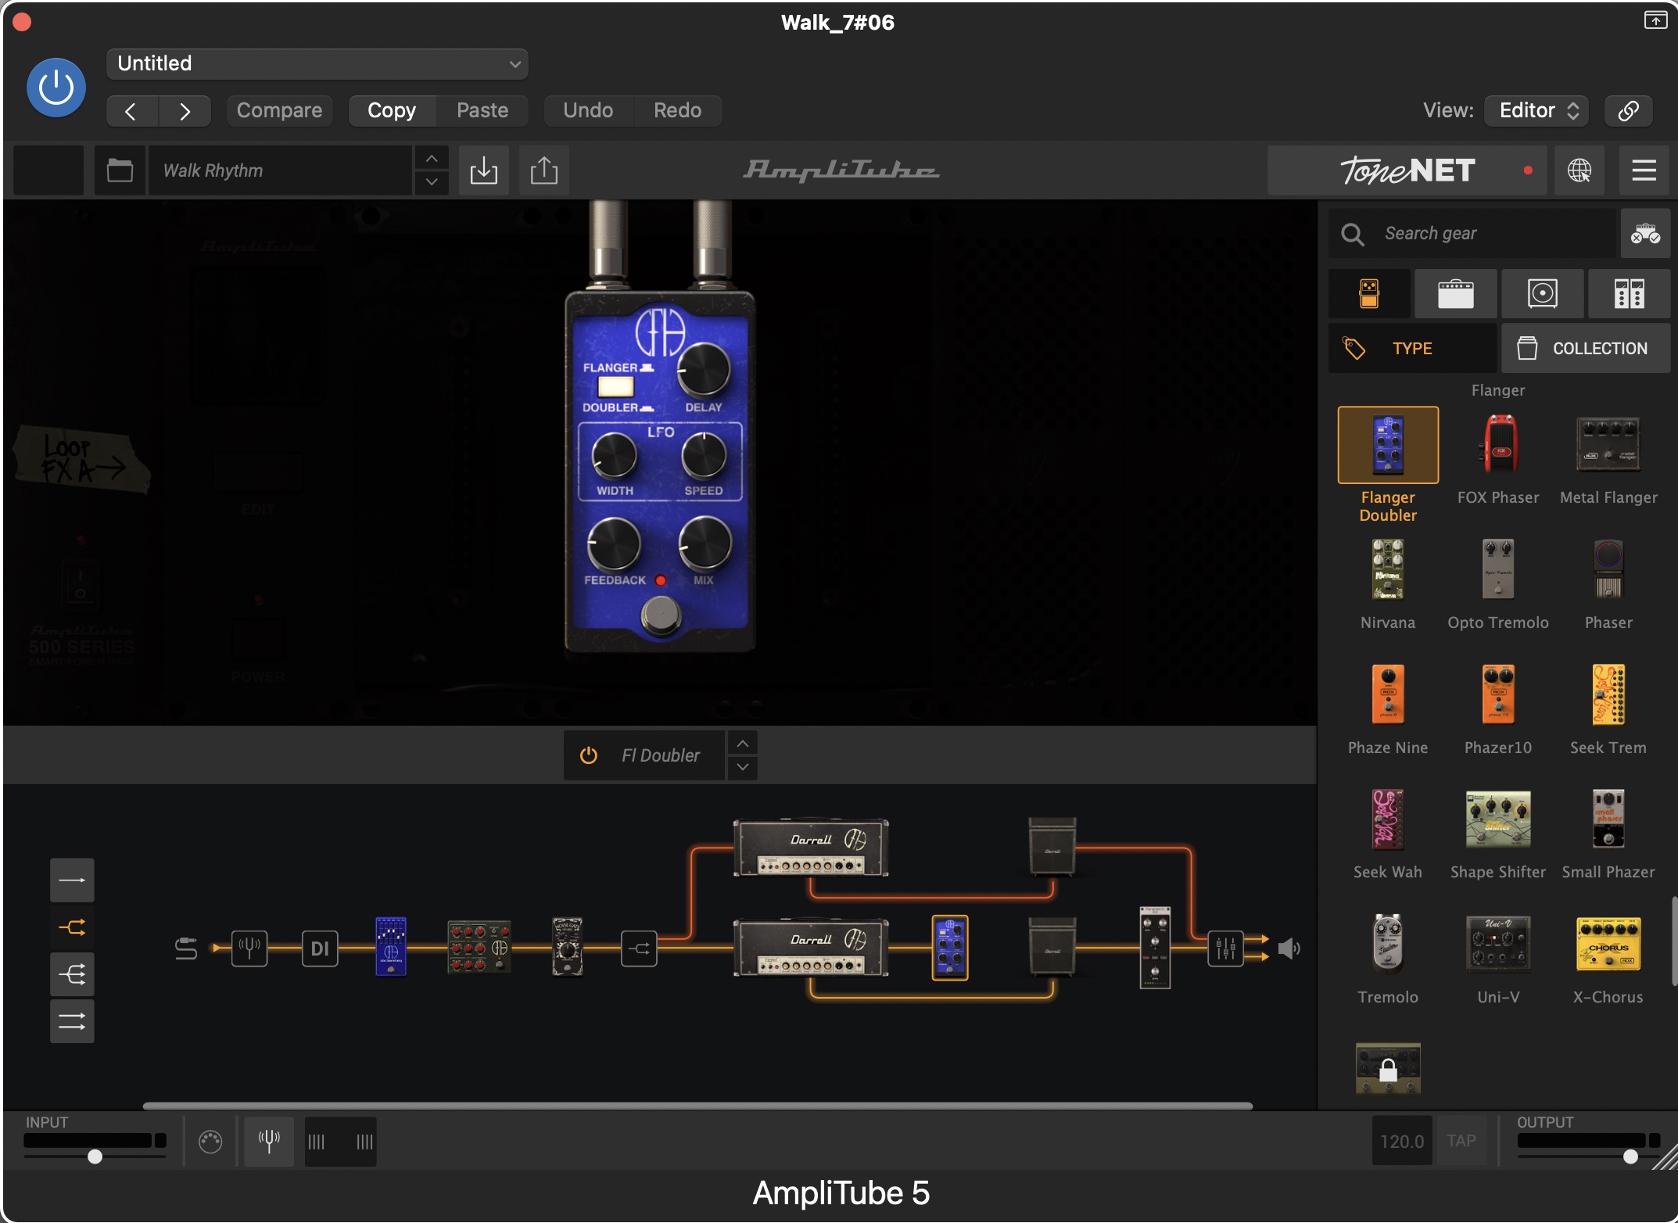The image size is (1678, 1223).
Task: Choose the dual parallel routing option
Action: [72, 1021]
